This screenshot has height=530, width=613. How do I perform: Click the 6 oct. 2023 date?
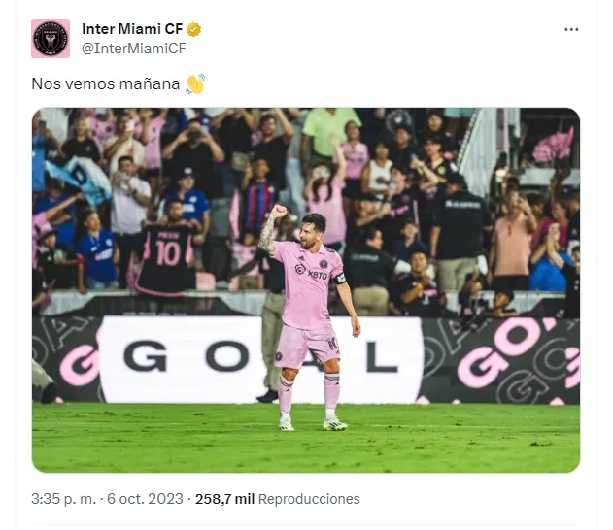tap(145, 499)
